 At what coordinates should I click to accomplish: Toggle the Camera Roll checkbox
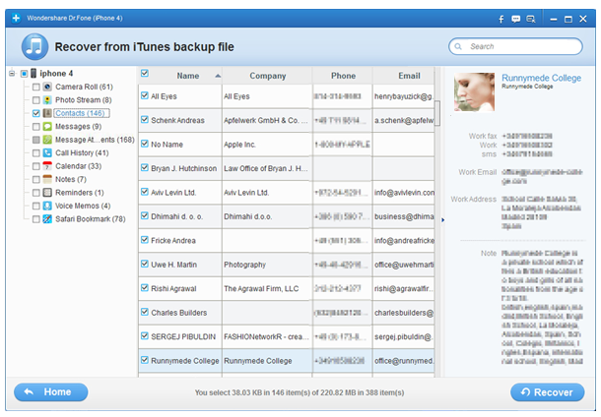click(x=36, y=88)
